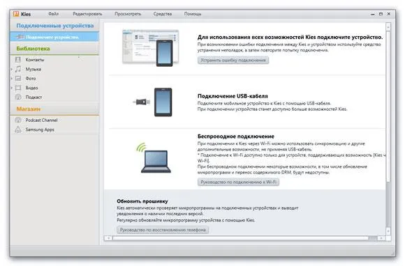Image resolution: width=405 pixels, height=266 pixels.
Task: Open Видео in the library
Action: pos(31,88)
